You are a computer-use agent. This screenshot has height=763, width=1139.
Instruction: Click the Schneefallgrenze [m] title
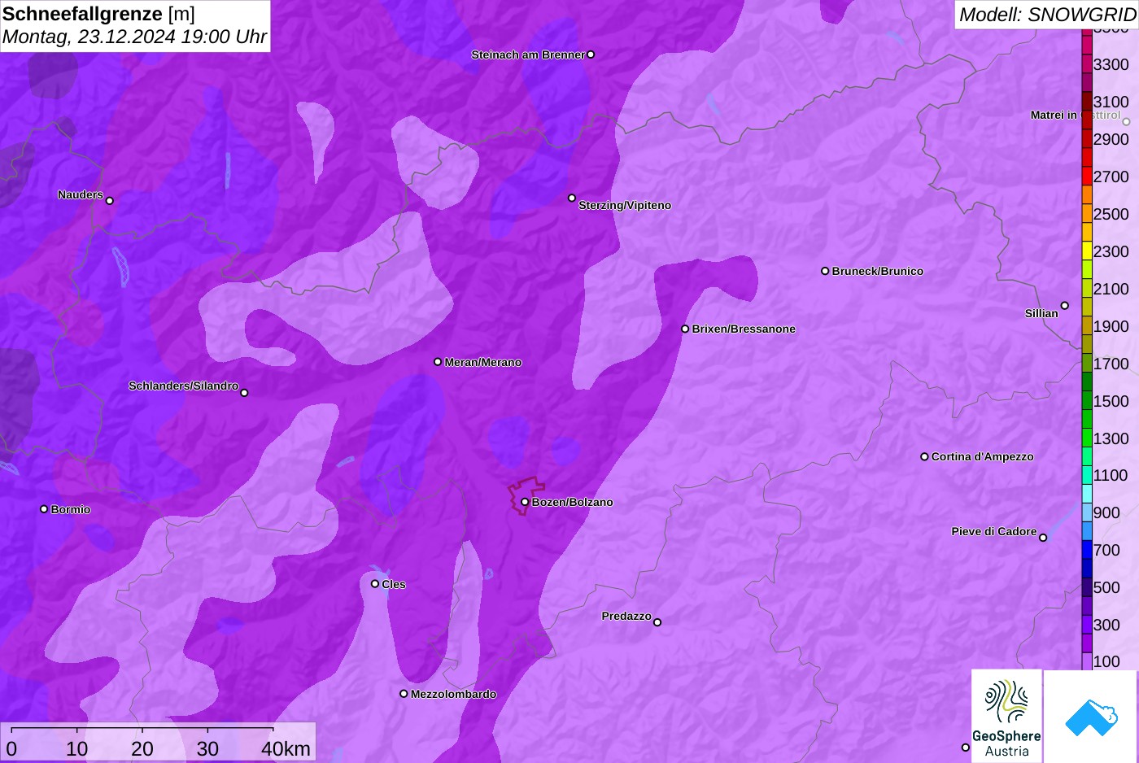pos(98,14)
